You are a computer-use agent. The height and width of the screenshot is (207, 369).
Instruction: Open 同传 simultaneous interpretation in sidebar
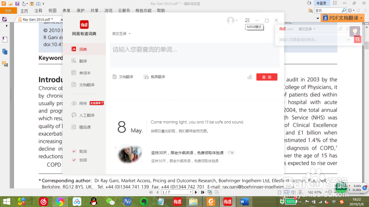84,103
